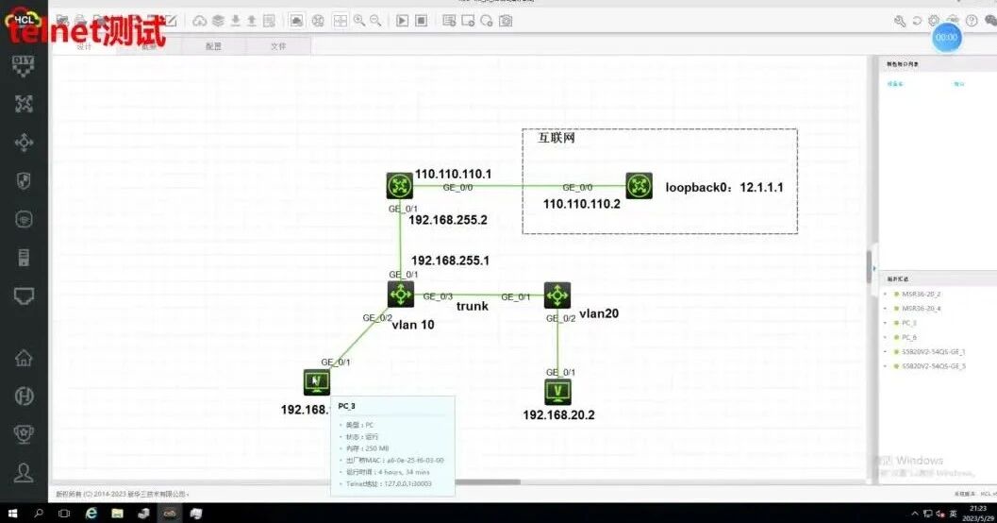
Task: Click the 110.110.110.2 address label
Action: click(582, 204)
